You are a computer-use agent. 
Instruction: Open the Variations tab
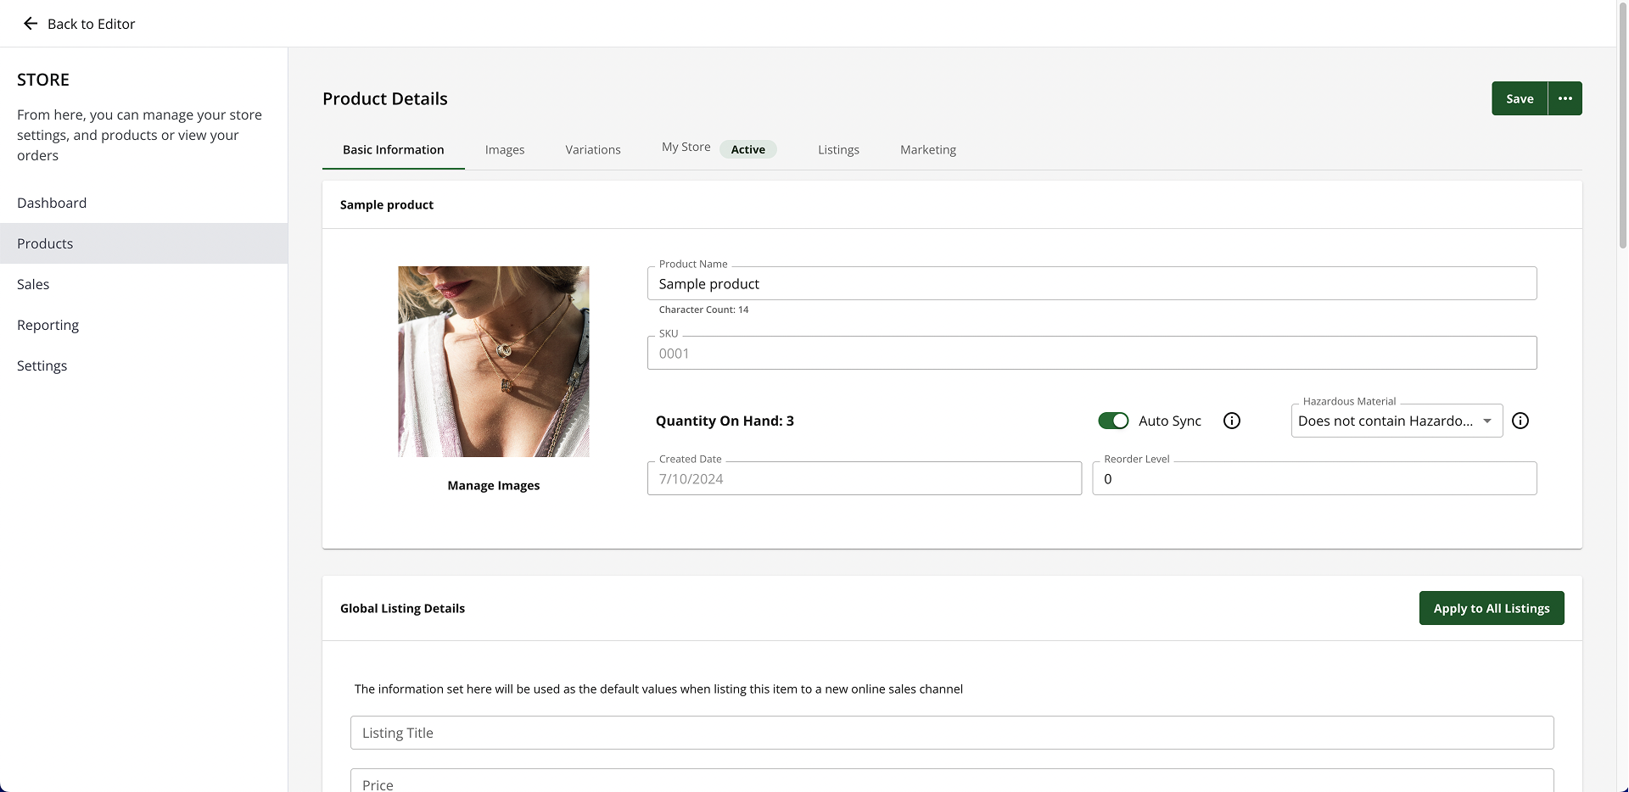coord(593,149)
